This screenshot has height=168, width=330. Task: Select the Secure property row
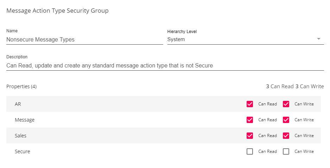106,151
